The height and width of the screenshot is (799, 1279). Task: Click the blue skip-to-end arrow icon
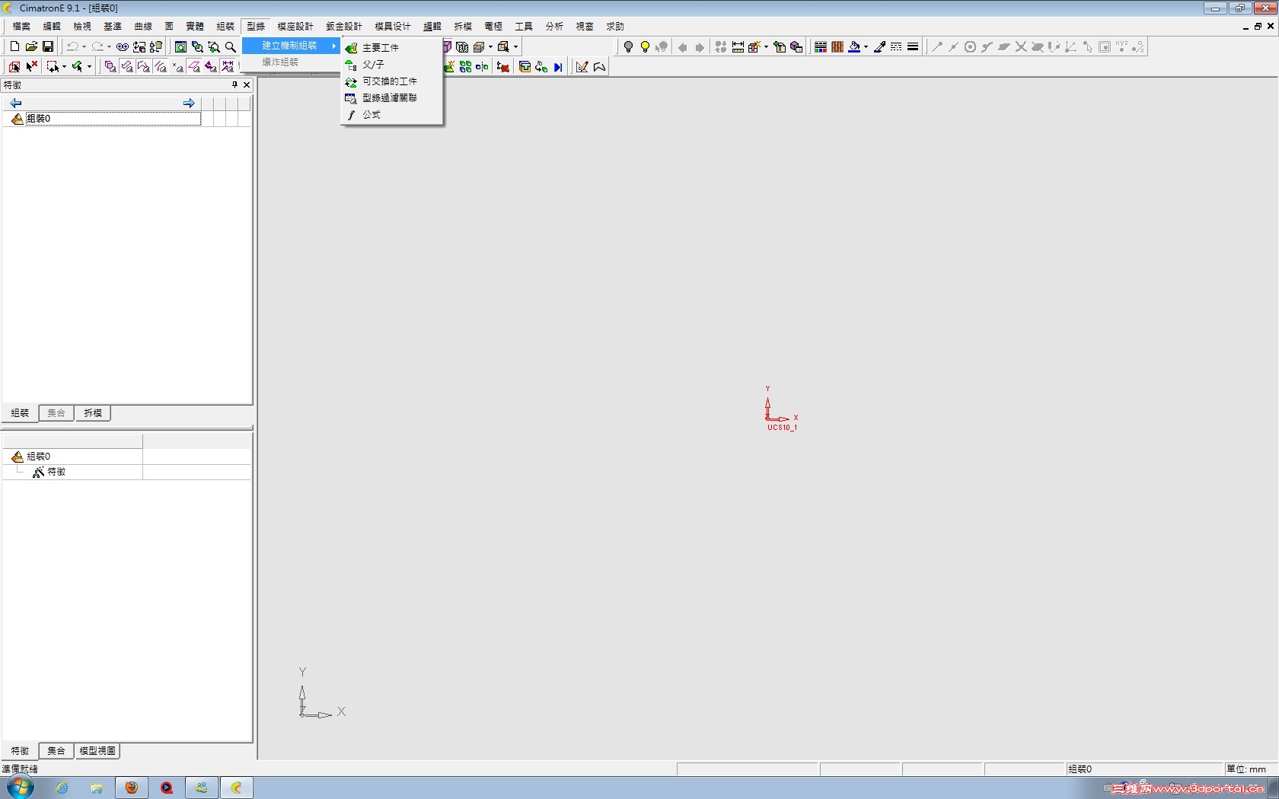(558, 66)
